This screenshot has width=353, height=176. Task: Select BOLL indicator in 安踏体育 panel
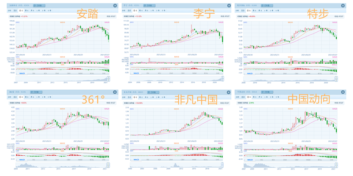tap(92, 73)
